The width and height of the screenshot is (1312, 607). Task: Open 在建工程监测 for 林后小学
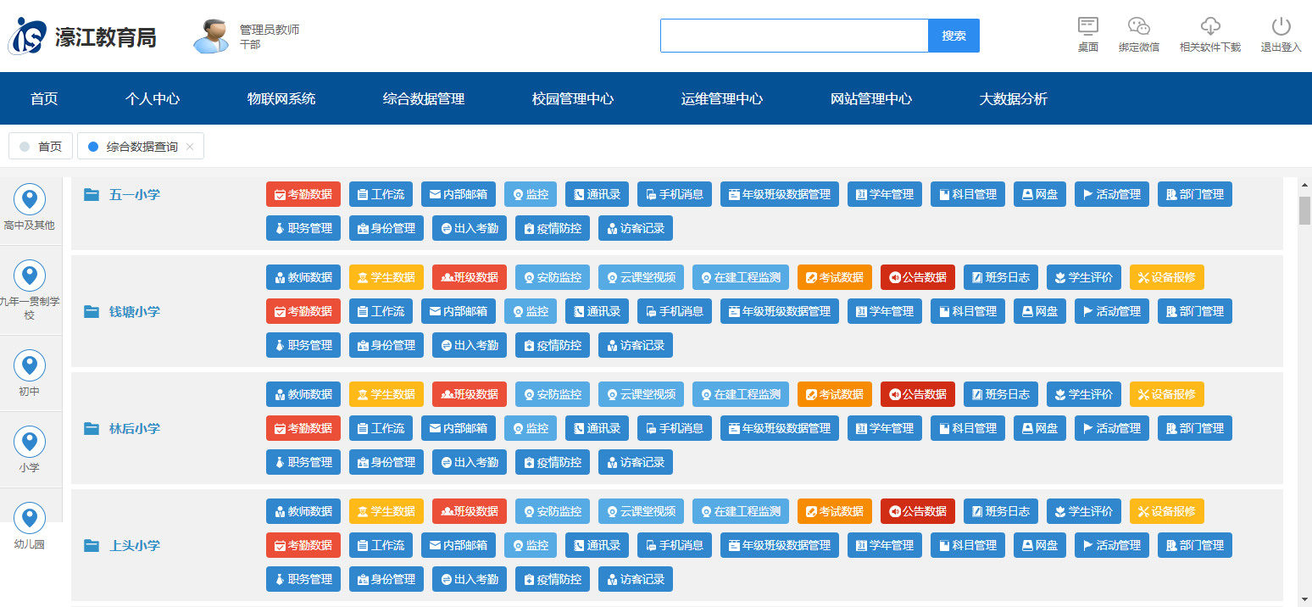coord(741,394)
